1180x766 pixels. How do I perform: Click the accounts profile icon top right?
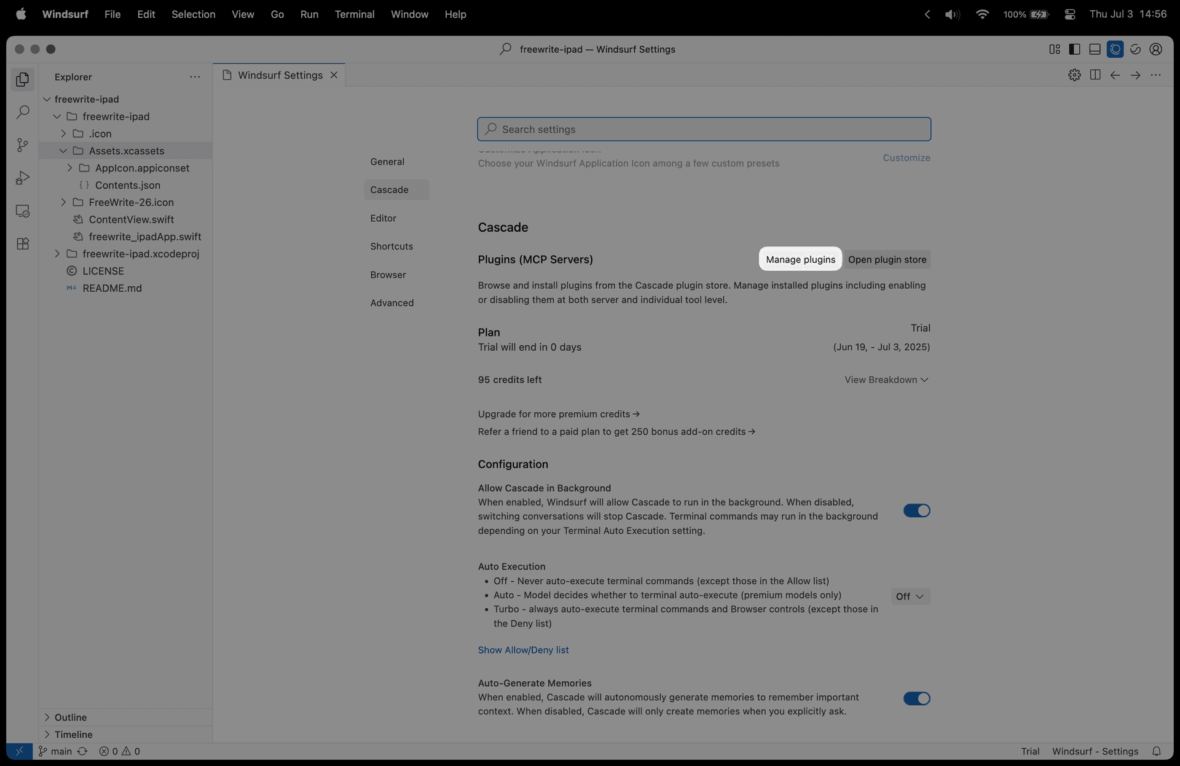click(x=1156, y=49)
